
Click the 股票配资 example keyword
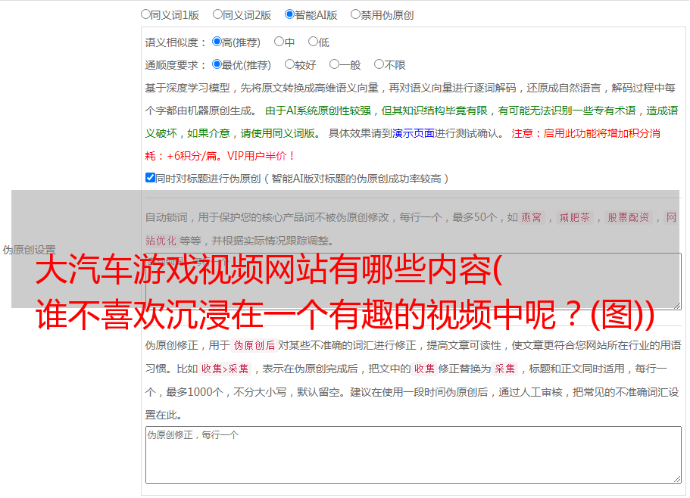tap(629, 217)
